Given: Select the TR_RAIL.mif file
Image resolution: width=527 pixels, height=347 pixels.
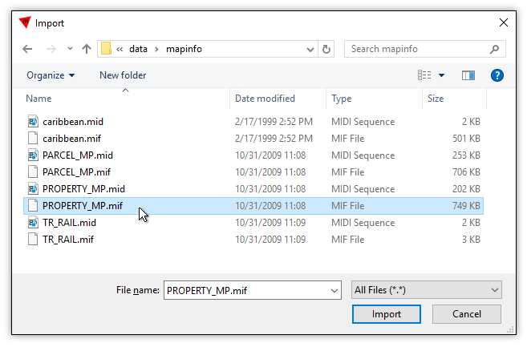Looking at the screenshot, I should [68, 239].
